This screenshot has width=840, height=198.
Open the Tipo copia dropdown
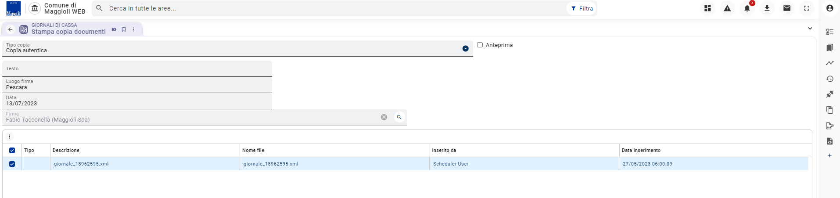[x=465, y=49]
